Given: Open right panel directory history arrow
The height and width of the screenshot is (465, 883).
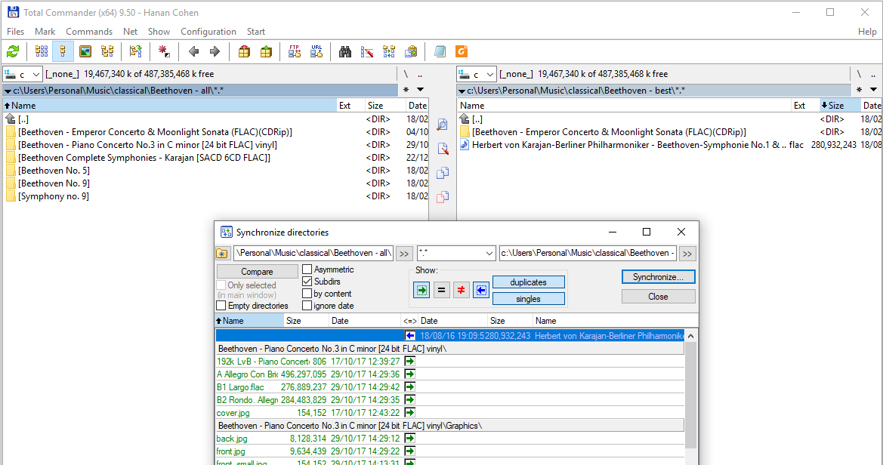Looking at the screenshot, I should tap(873, 90).
